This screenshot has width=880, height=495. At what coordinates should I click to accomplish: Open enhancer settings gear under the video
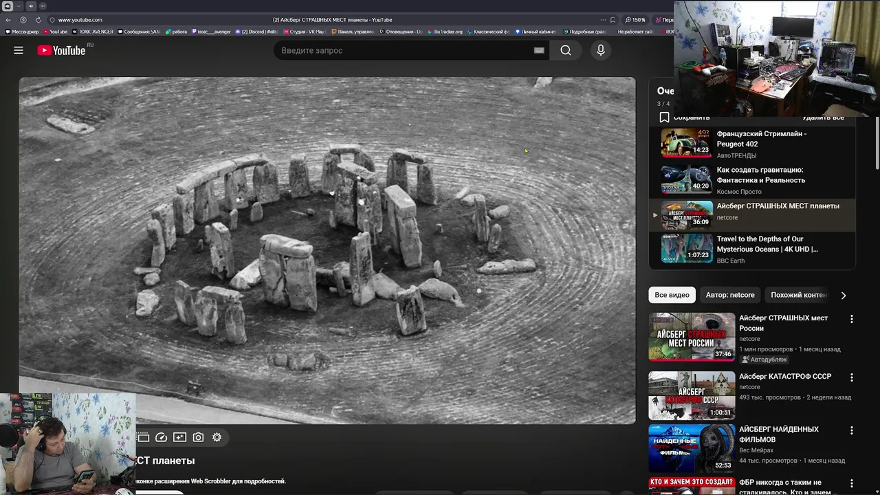[217, 437]
